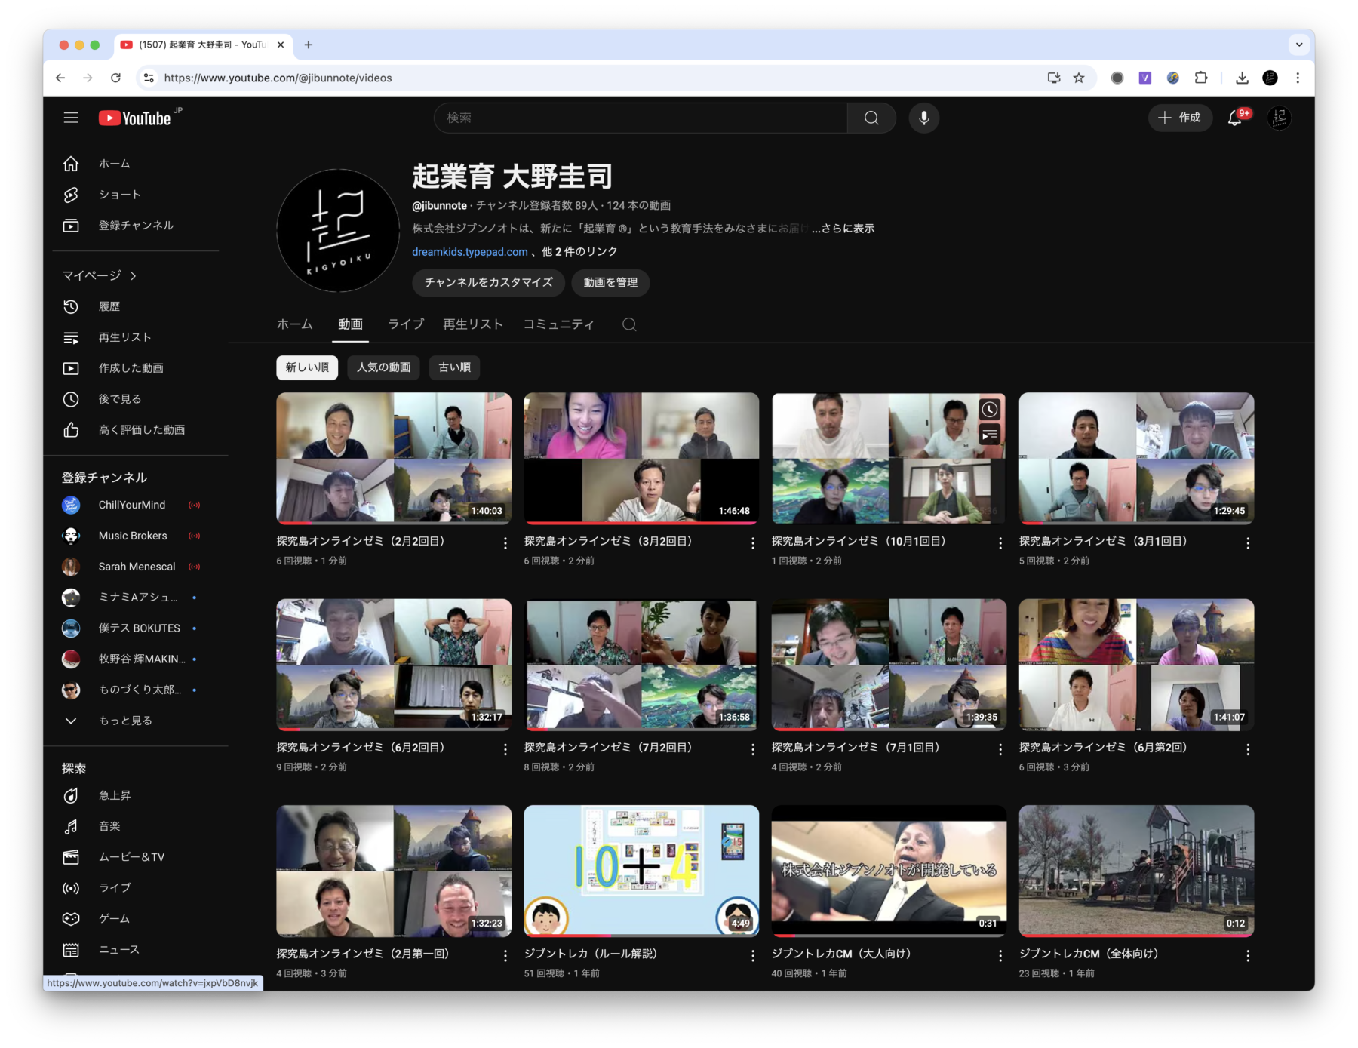Open the dreamkids.typepad.com link
This screenshot has height=1048, width=1358.
click(469, 252)
